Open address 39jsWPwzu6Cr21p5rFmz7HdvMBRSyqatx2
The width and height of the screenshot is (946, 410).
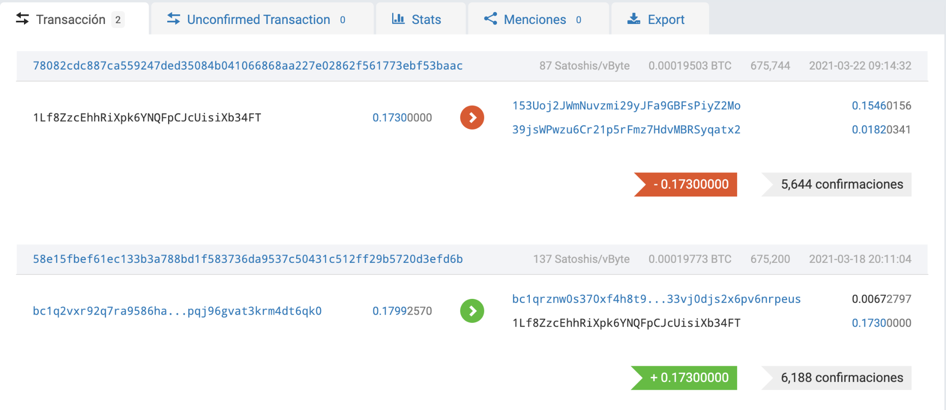[626, 130]
